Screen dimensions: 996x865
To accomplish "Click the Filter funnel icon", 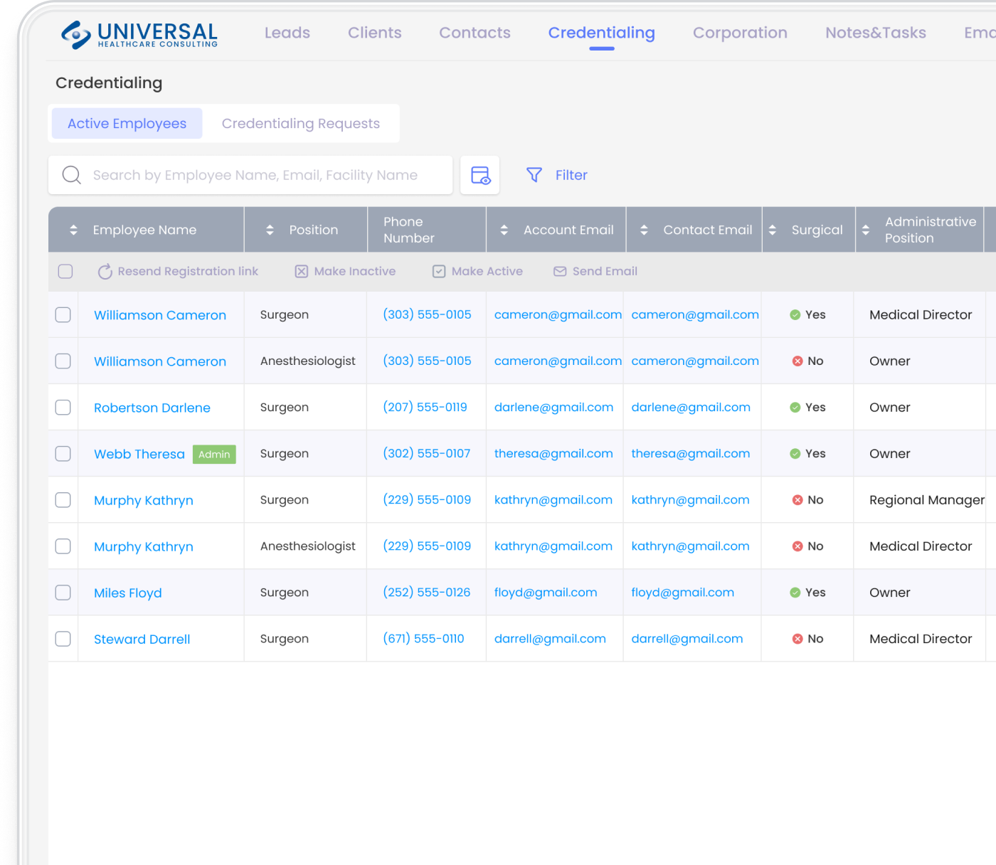I will 534,175.
